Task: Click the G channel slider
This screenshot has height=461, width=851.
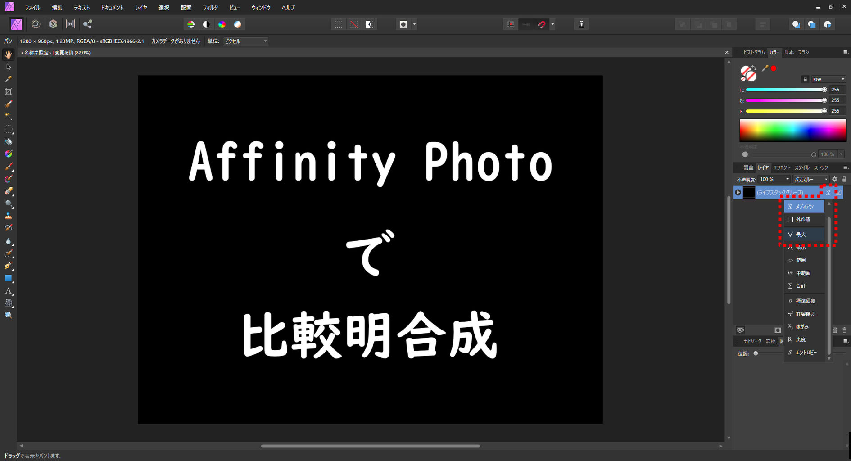Action: tap(786, 100)
